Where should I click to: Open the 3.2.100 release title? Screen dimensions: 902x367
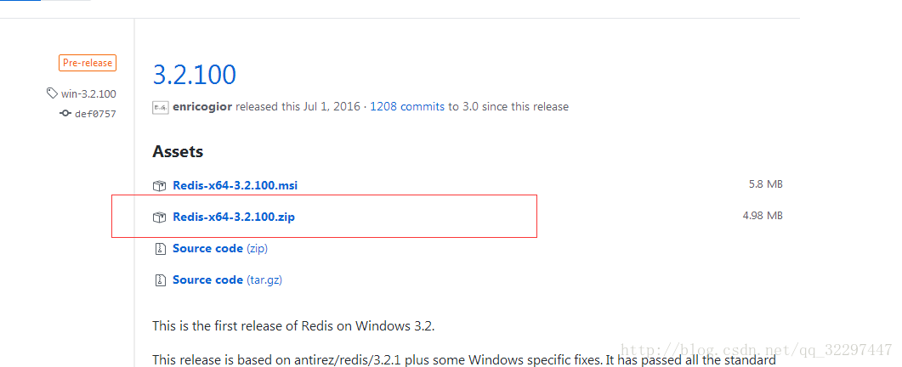pyautogui.click(x=195, y=75)
